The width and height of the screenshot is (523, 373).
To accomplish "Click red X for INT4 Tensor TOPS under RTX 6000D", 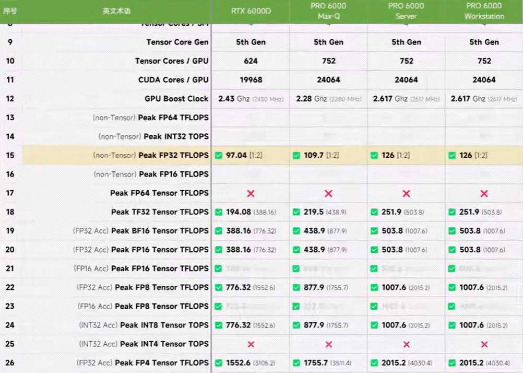I will pyautogui.click(x=251, y=344).
